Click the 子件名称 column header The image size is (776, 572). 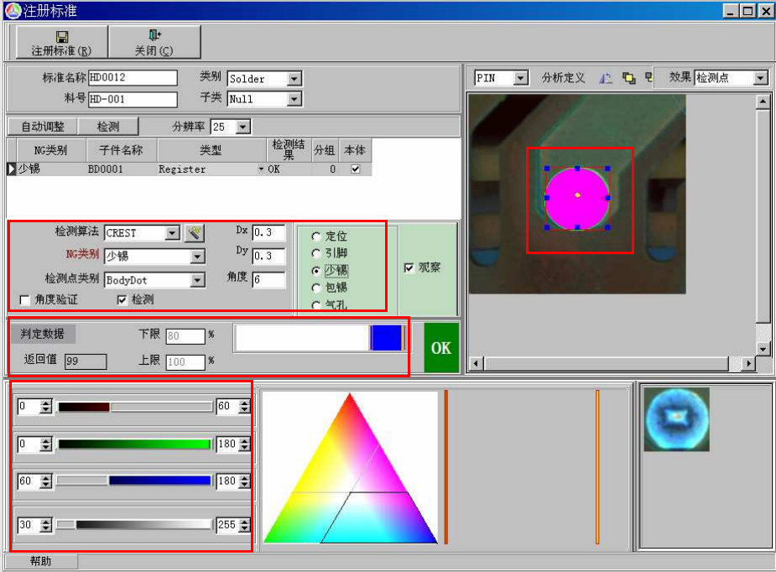(122, 150)
